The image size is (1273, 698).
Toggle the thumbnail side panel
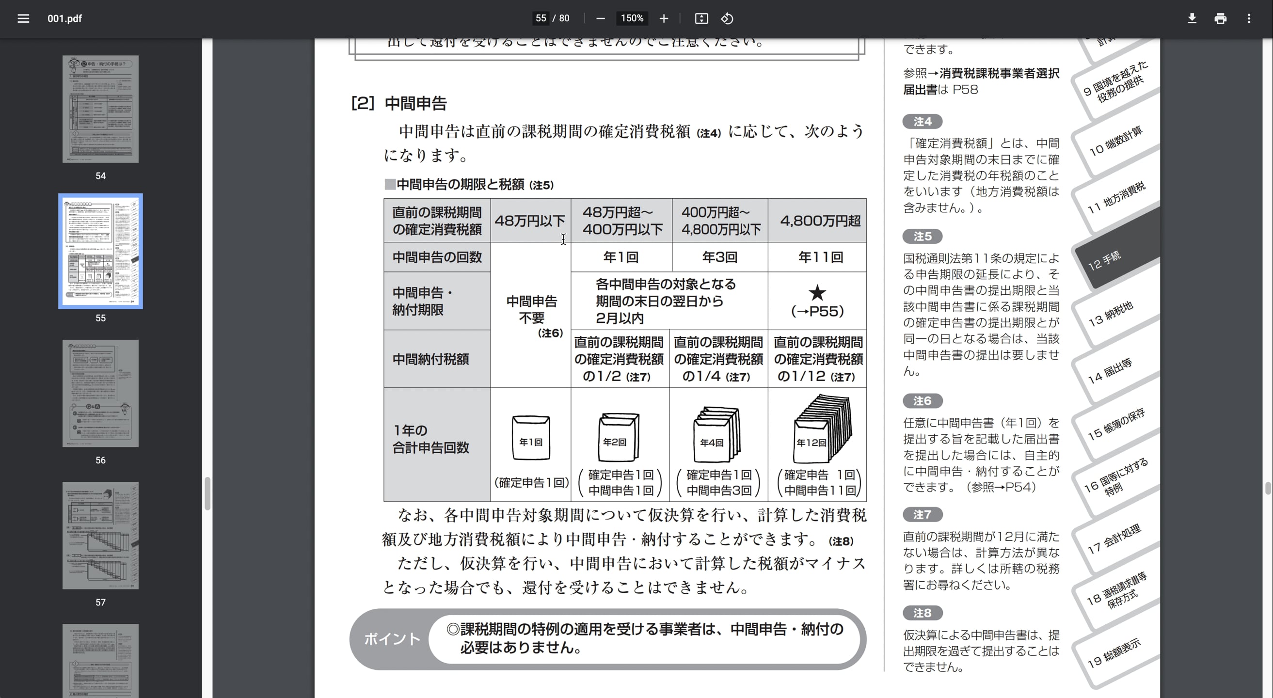coord(23,18)
